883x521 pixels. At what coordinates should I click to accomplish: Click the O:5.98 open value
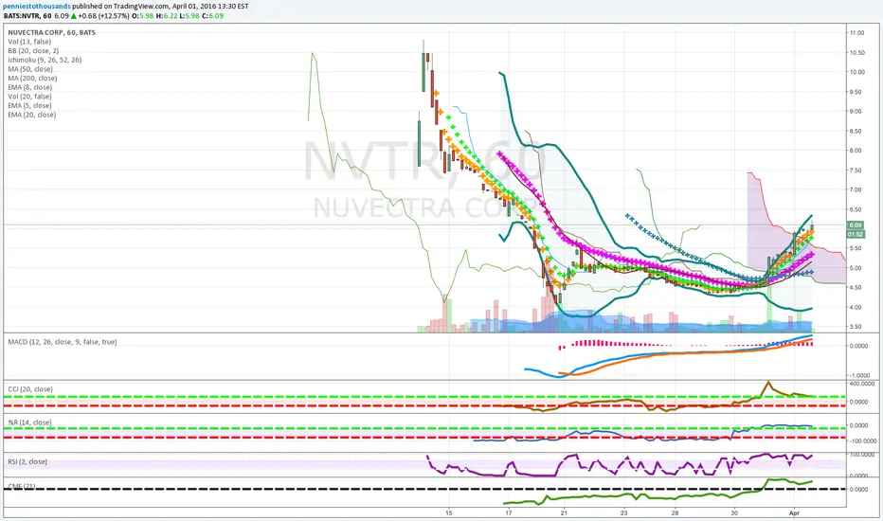(142, 16)
